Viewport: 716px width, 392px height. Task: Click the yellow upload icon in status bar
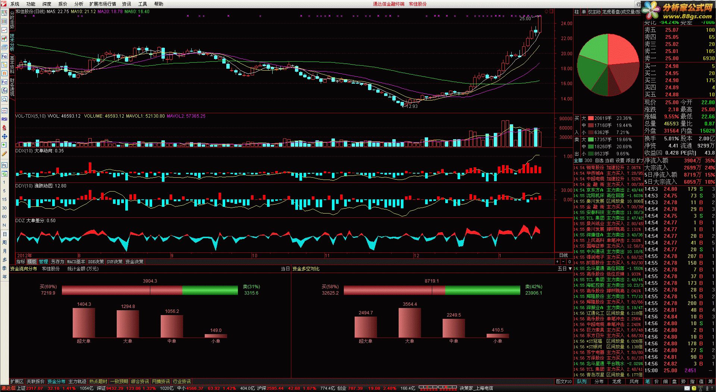[694, 388]
